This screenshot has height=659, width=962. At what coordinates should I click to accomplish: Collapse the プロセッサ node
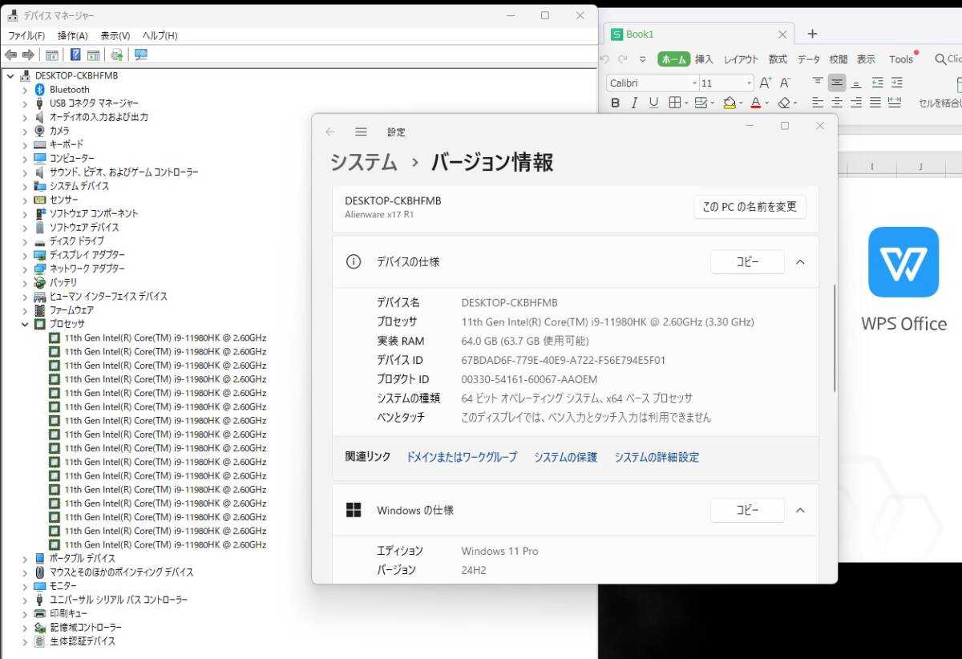(25, 324)
